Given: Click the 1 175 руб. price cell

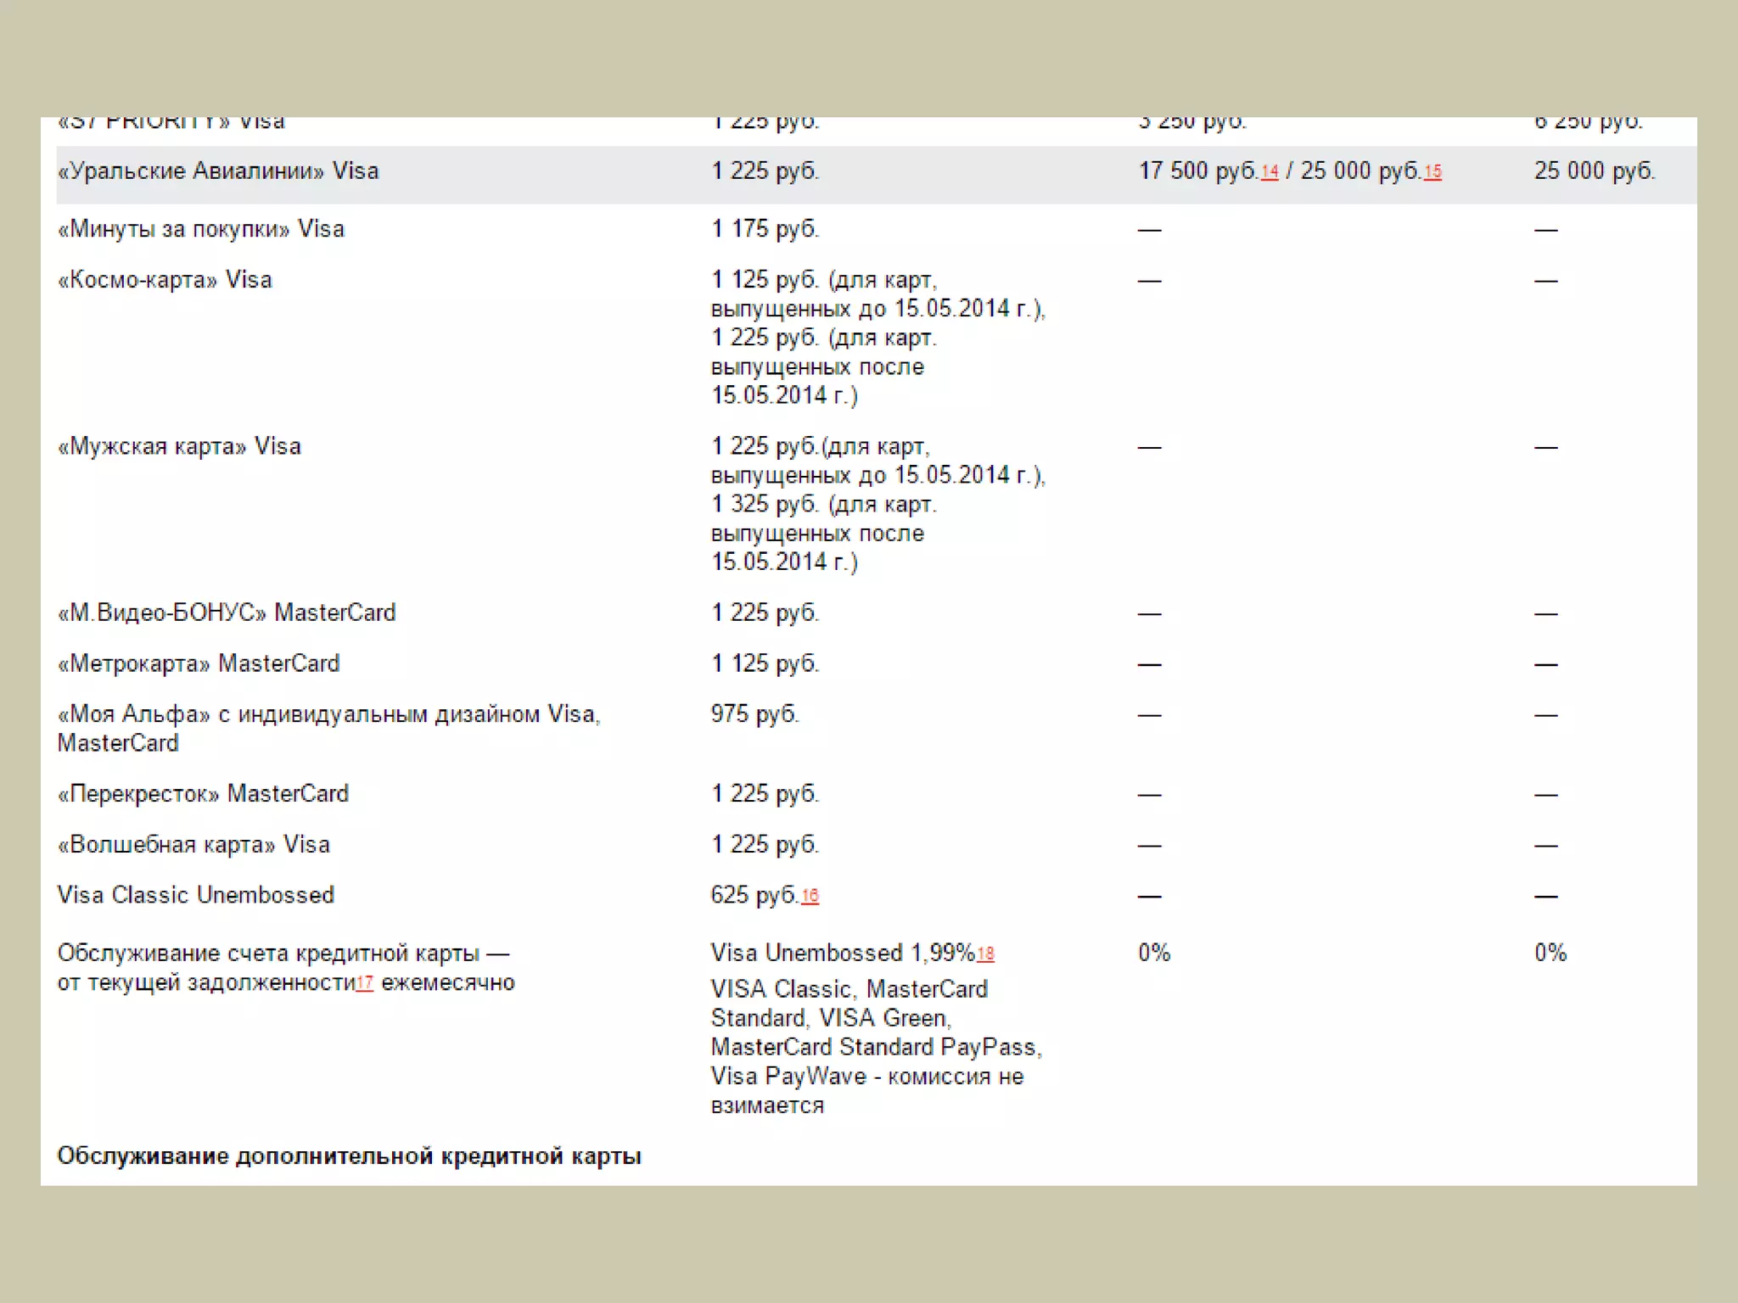Looking at the screenshot, I should coord(765,229).
